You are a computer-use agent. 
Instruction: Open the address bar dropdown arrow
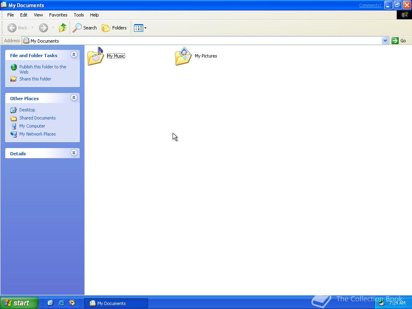[x=385, y=41]
